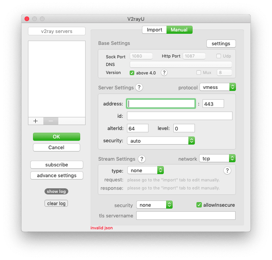Screen dimensions: 272x260
Task: Click the show log button
Action: click(x=56, y=191)
